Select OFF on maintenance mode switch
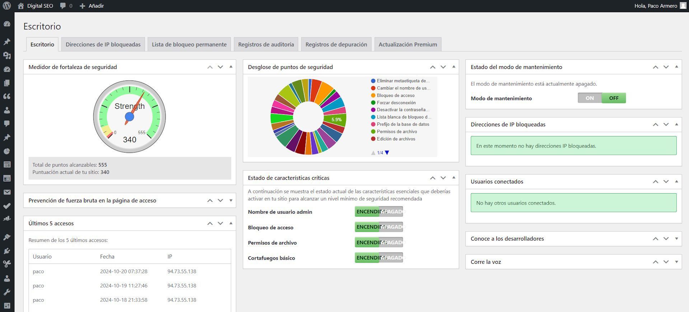The width and height of the screenshot is (689, 312). (x=614, y=98)
